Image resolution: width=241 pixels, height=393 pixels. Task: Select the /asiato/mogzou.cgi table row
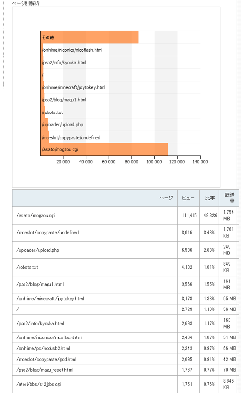[x=125, y=215]
